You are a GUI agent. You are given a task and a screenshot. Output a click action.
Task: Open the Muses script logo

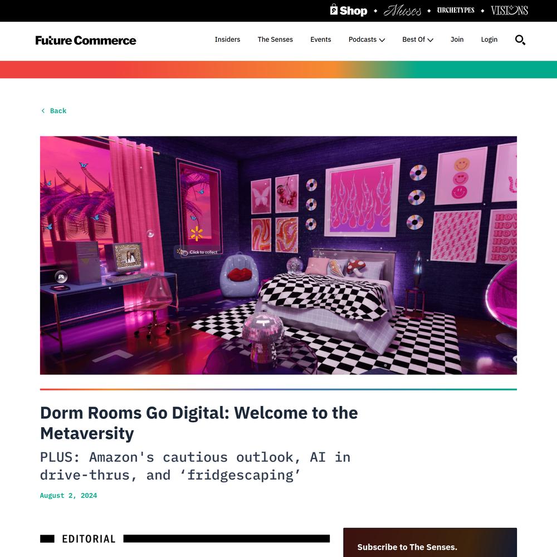pos(402,11)
